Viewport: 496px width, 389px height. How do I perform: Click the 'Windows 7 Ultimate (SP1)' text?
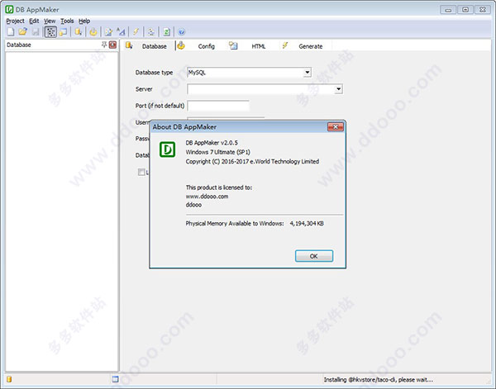[218, 152]
